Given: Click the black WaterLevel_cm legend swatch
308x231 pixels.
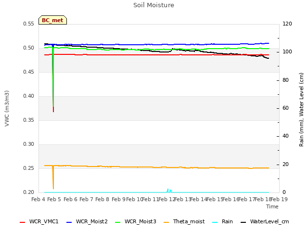Looking at the screenshot, I should tap(244, 222).
